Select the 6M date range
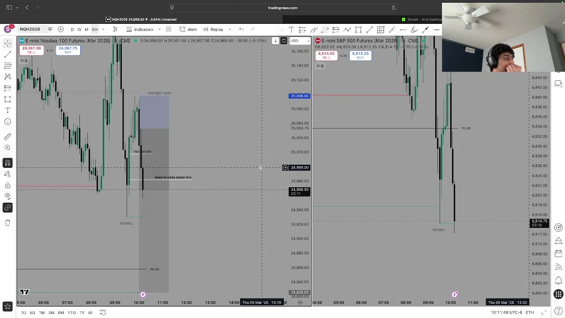565x318 pixels. coord(61,313)
